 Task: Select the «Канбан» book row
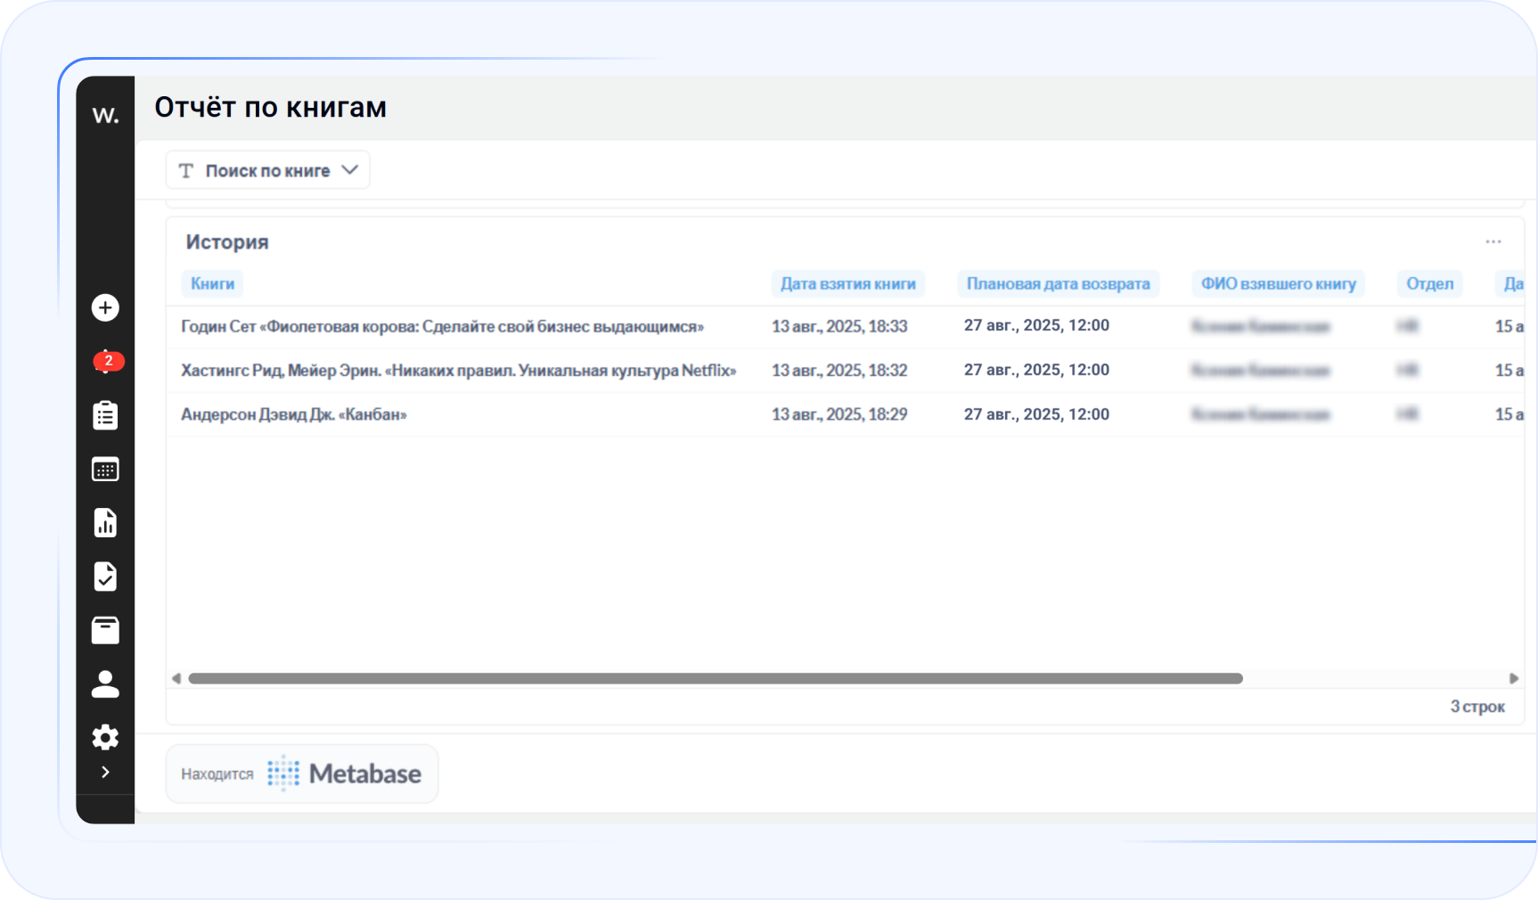click(294, 414)
